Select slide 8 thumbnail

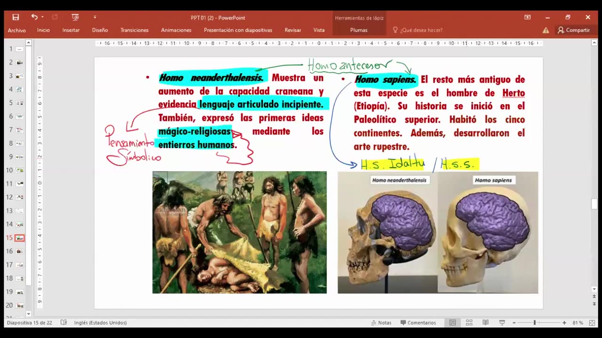[19, 143]
